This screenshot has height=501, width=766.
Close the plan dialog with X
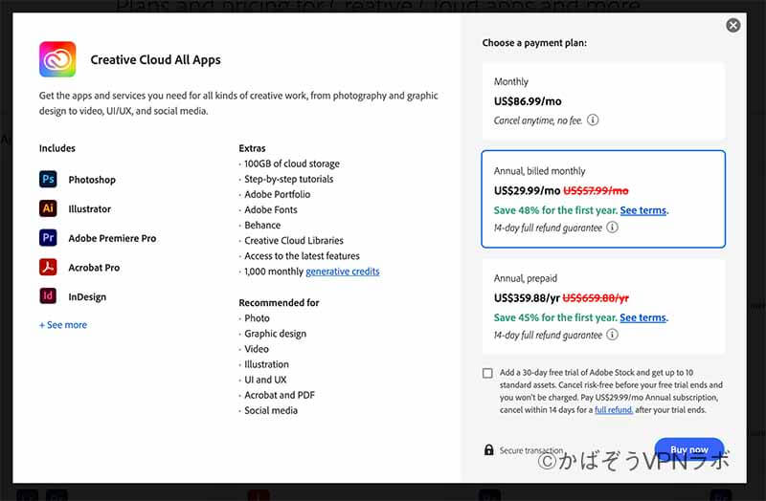click(x=732, y=26)
